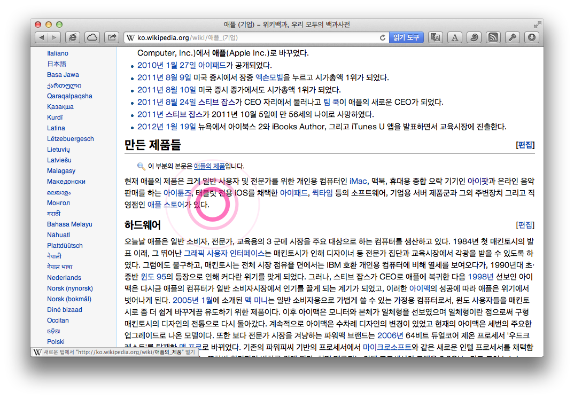Viewport: 574px width, 399px height.
Task: Switch to Қазақша language version
Action: (x=60, y=107)
